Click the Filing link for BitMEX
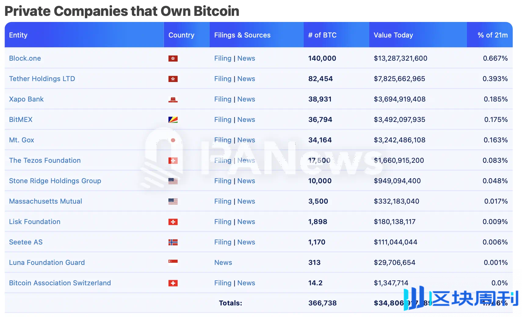Viewport: 528px width, 317px height. coord(222,119)
